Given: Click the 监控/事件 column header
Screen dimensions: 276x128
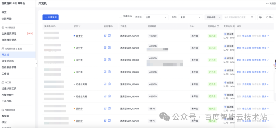Looking at the screenshot, I should pos(108,26).
